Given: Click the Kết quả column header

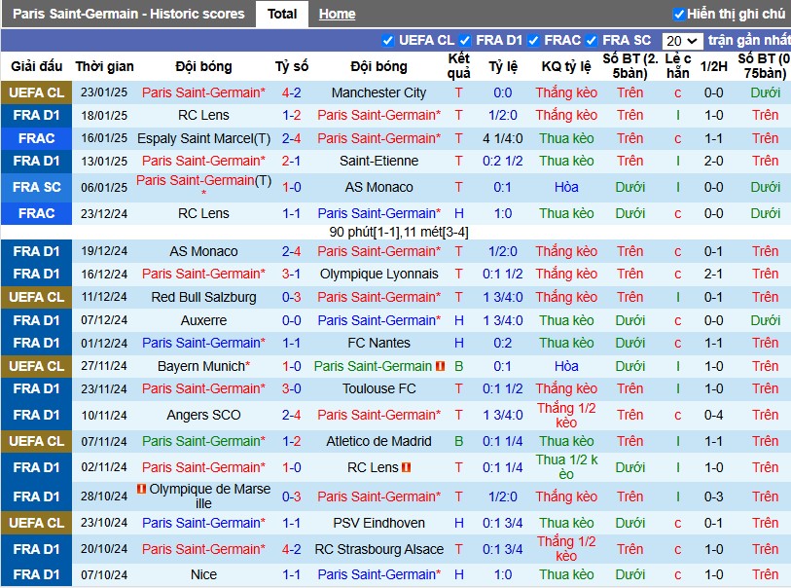Looking at the screenshot, I should pos(458,66).
